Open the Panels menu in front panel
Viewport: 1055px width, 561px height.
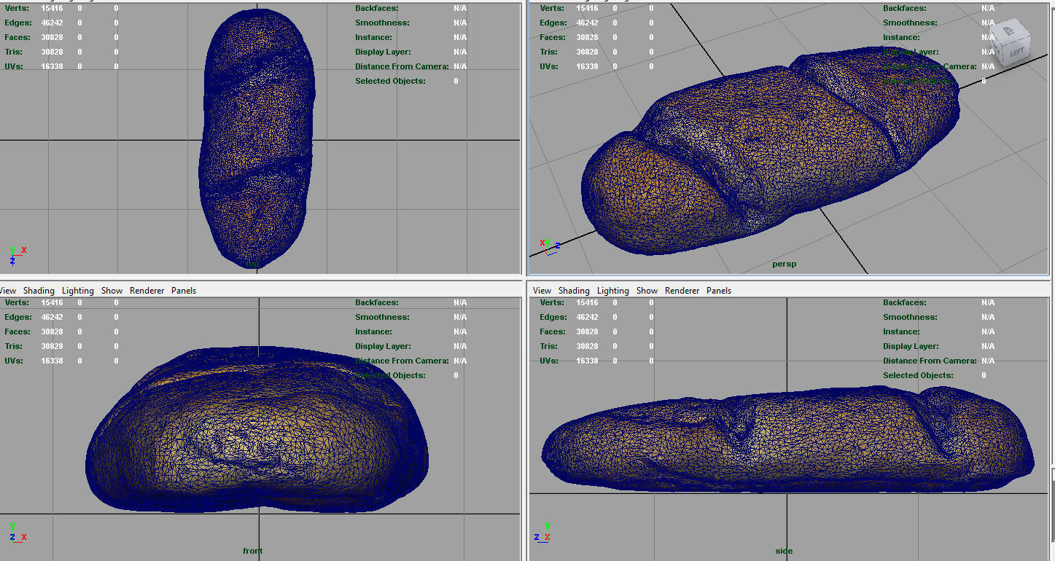(184, 291)
